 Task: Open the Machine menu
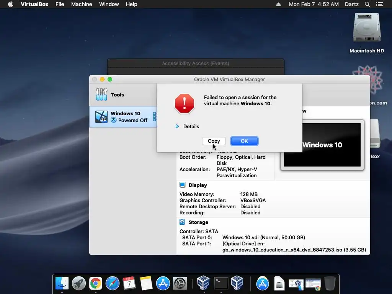point(82,4)
